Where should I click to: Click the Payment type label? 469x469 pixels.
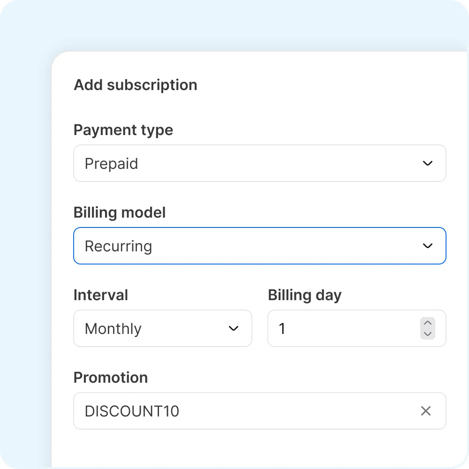pyautogui.click(x=123, y=130)
